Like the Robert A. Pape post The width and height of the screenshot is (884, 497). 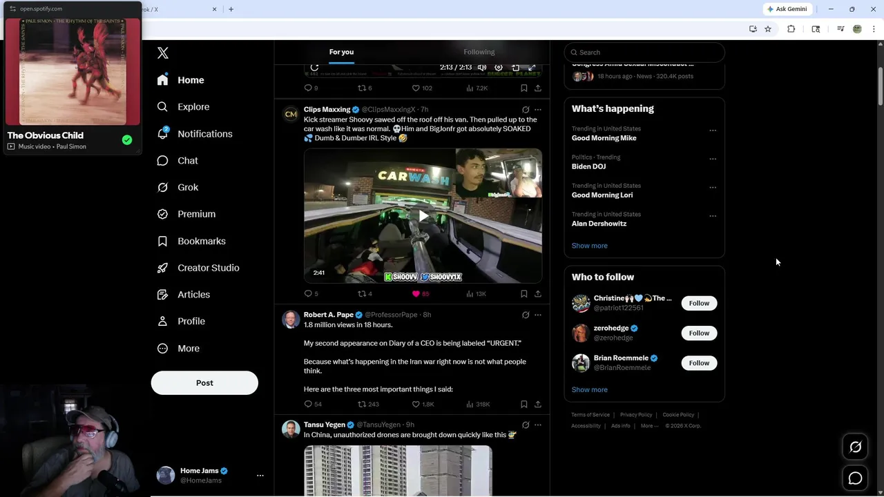[416, 404]
